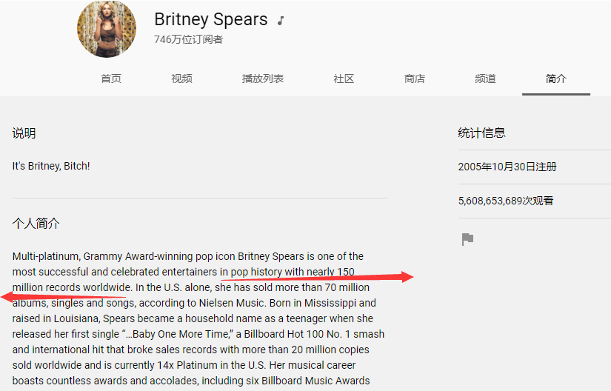The height and width of the screenshot is (391, 611).
Task: Click the 5,608,653,689次观看 view count
Action: coord(506,201)
